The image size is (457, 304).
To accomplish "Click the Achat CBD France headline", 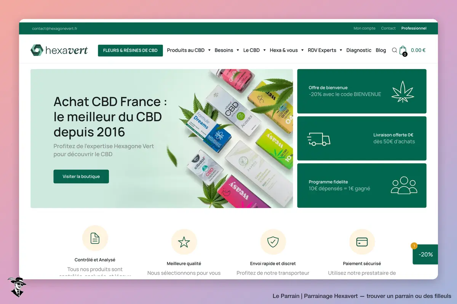I will click(x=110, y=117).
